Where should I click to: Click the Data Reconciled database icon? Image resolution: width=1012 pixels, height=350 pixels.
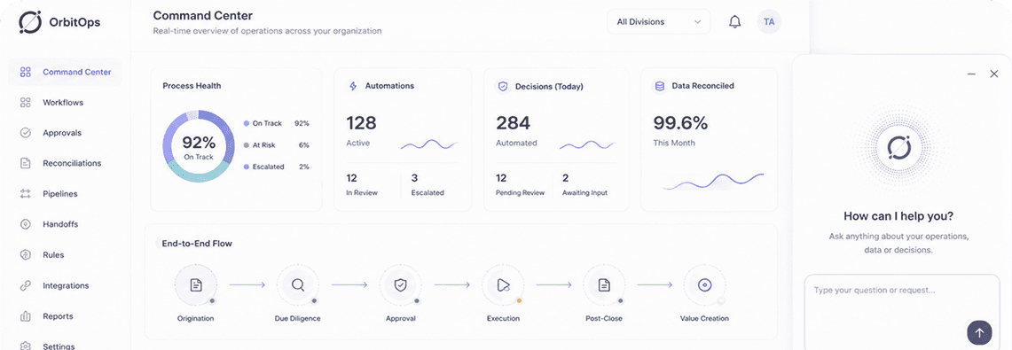[x=660, y=86]
